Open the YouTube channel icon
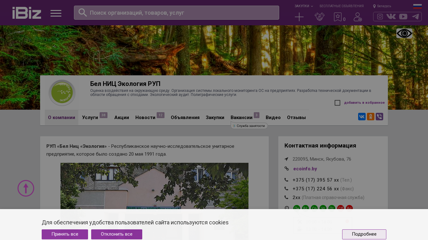The image size is (428, 240). coord(403,17)
